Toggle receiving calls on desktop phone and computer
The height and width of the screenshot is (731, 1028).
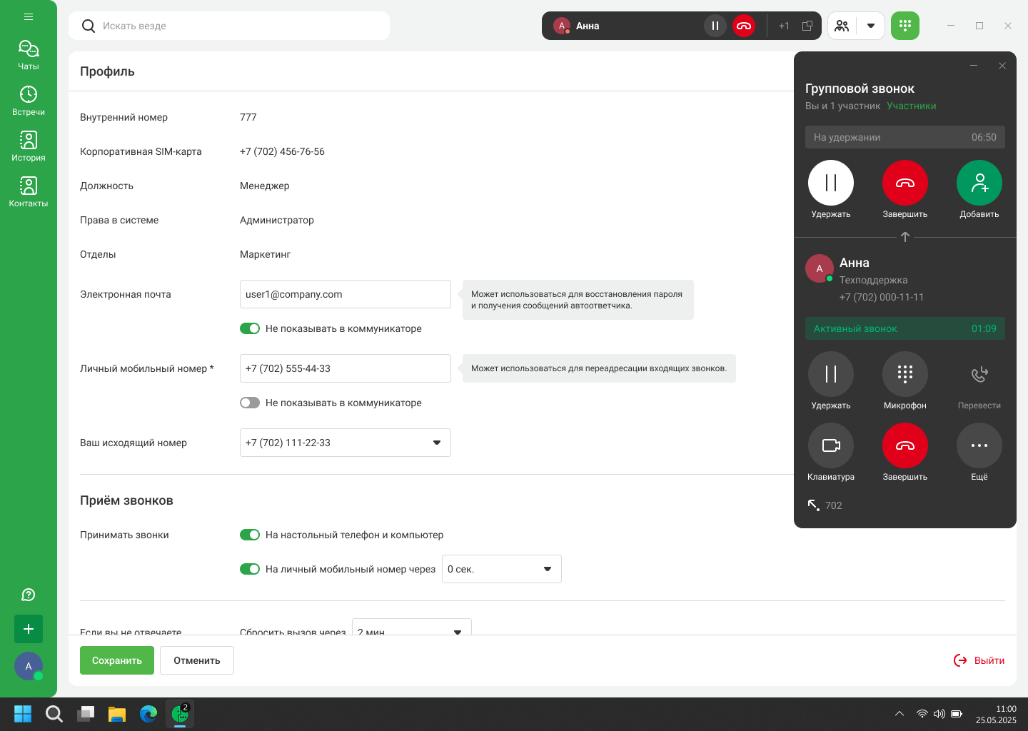pyautogui.click(x=250, y=535)
